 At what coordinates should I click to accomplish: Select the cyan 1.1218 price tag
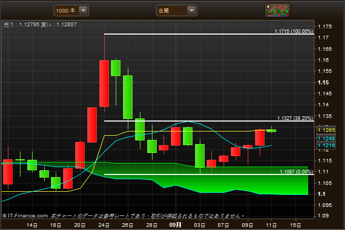point(326,145)
